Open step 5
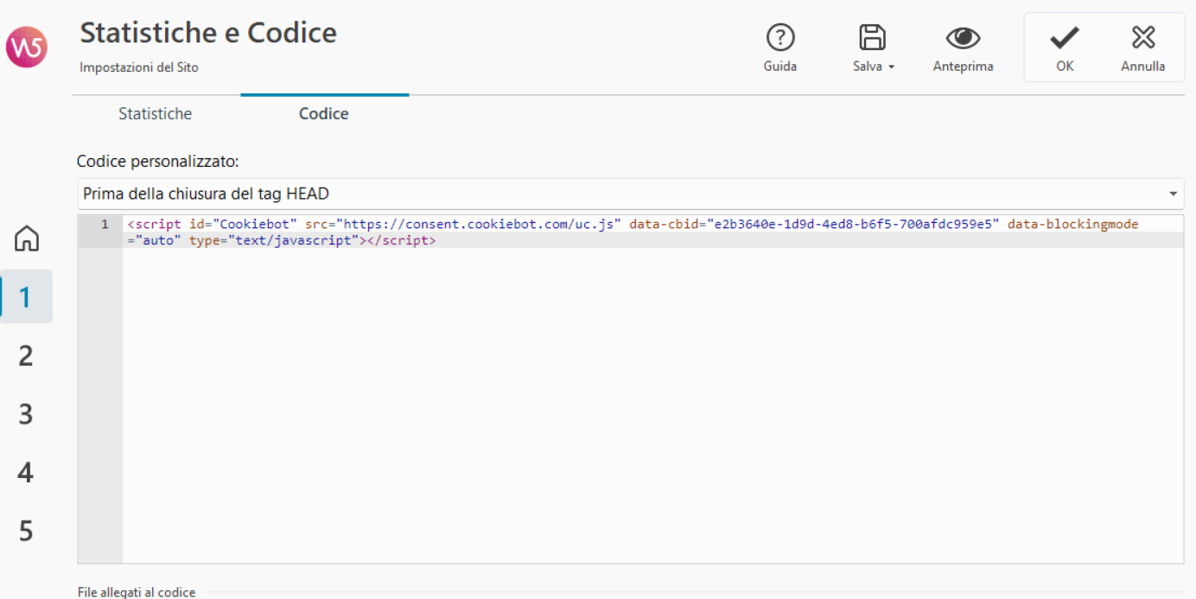 [x=26, y=532]
